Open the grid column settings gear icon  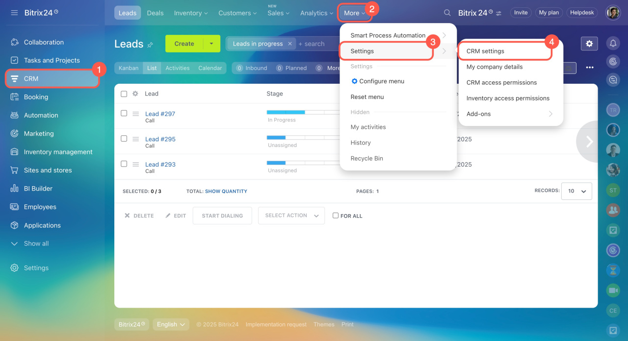pyautogui.click(x=135, y=94)
